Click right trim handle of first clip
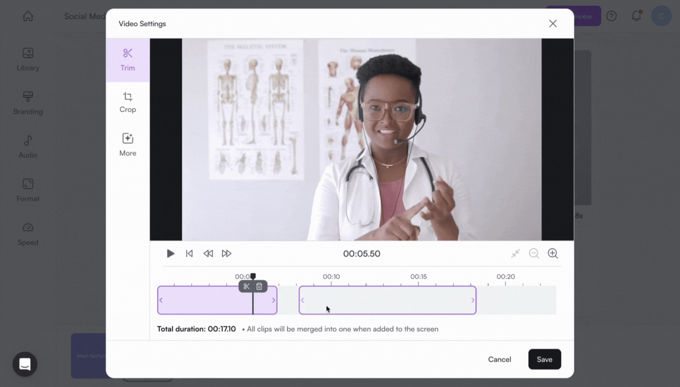 click(x=274, y=300)
